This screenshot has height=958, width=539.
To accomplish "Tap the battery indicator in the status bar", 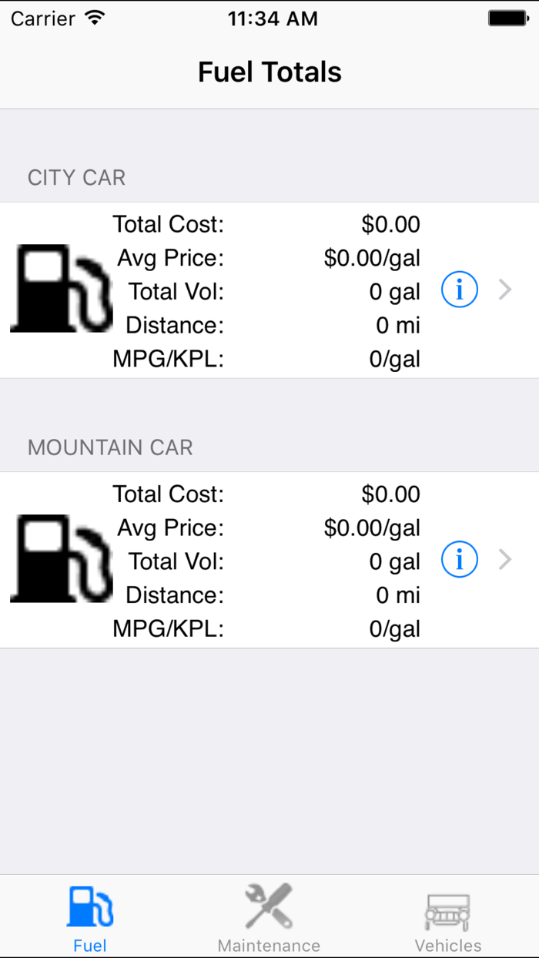I will point(508,17).
